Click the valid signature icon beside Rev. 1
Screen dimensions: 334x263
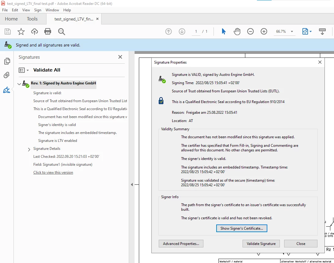click(x=26, y=84)
